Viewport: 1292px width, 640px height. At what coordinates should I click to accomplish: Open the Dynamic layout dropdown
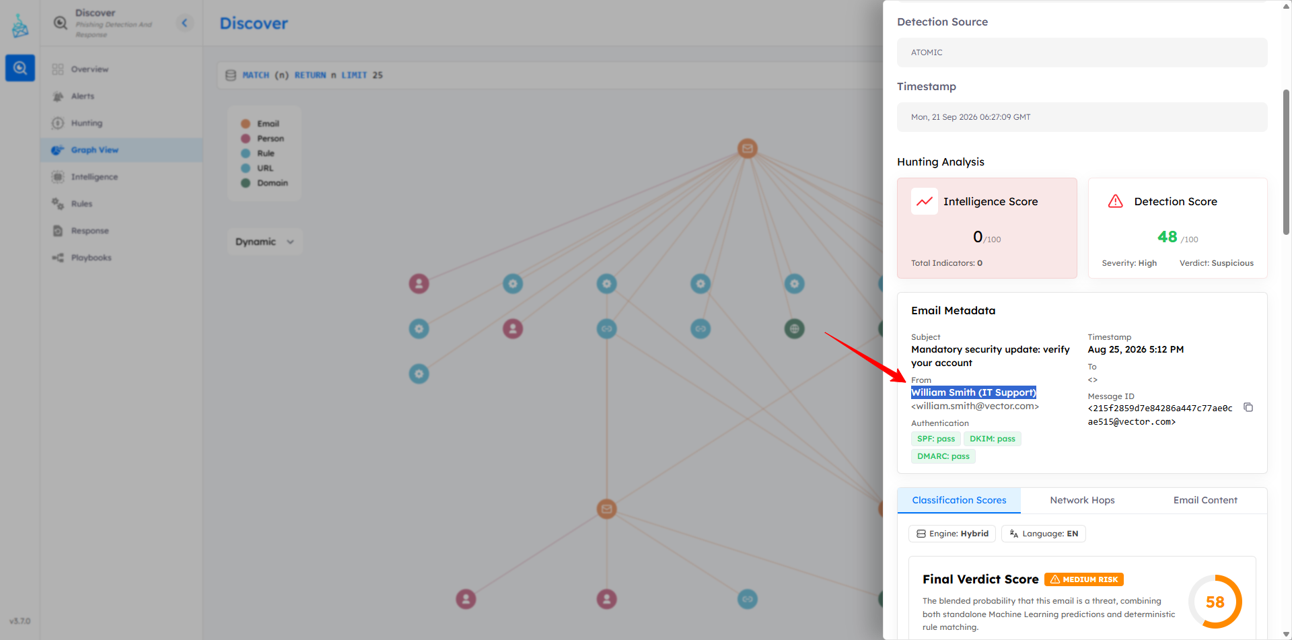coord(264,242)
